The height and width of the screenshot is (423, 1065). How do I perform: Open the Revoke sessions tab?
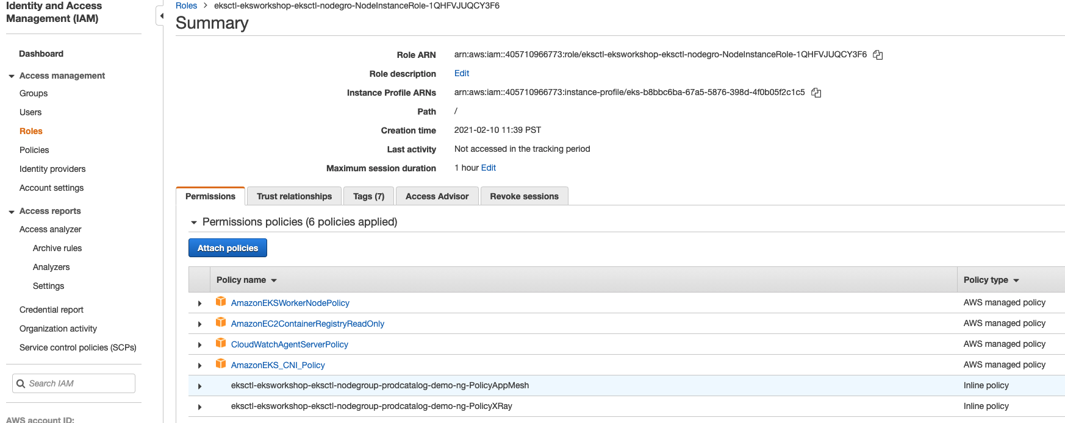click(x=524, y=196)
